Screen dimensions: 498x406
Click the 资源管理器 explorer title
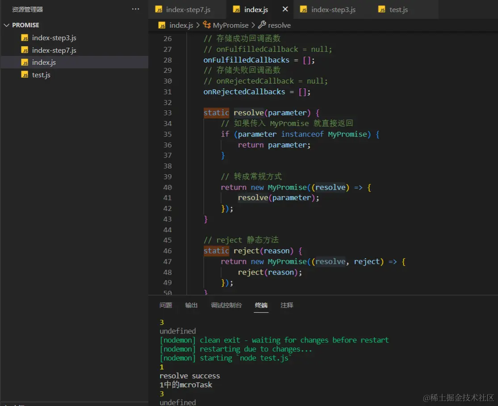(x=27, y=9)
